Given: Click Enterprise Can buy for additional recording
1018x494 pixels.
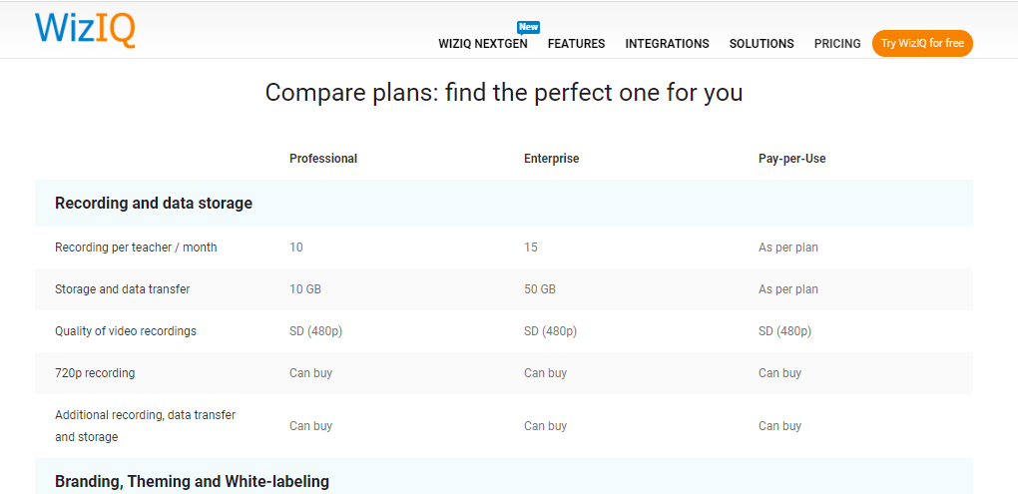Looking at the screenshot, I should (x=545, y=426).
